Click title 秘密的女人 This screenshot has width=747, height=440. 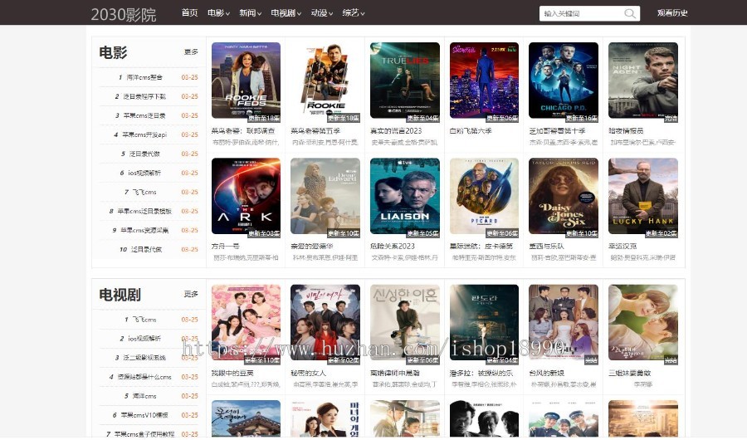click(x=309, y=373)
